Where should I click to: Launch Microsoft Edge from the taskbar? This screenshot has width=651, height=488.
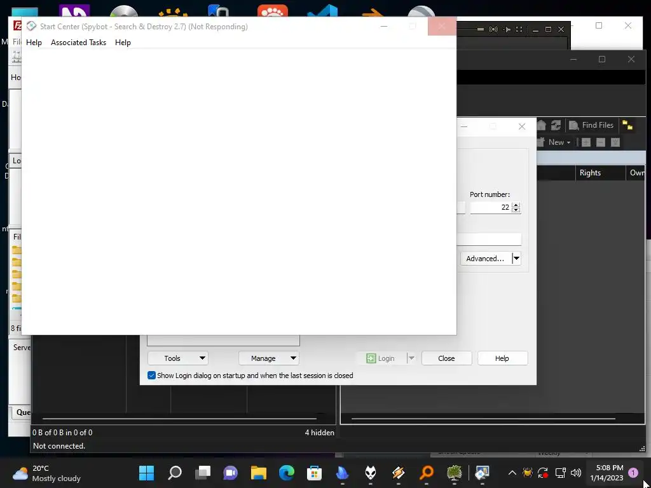tap(287, 473)
